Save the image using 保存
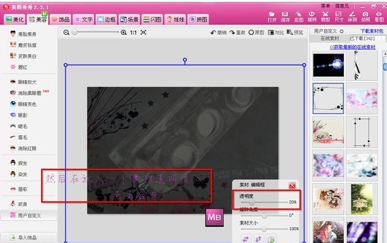Viewport: 387px width, 243px height. [x=285, y=17]
